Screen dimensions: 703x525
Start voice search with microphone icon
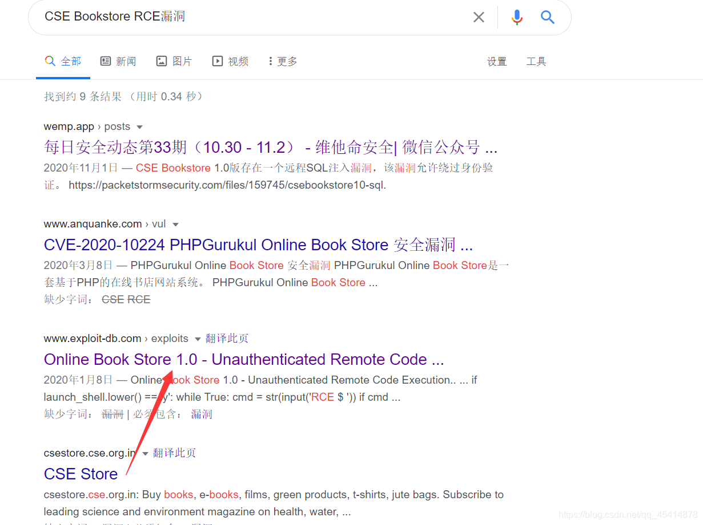tap(517, 17)
